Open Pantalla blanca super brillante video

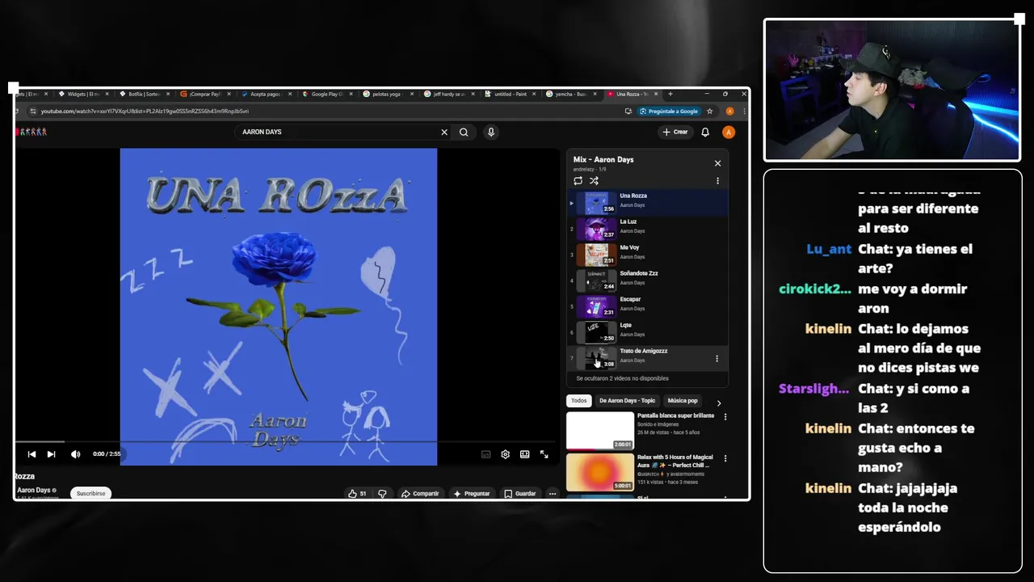[600, 431]
